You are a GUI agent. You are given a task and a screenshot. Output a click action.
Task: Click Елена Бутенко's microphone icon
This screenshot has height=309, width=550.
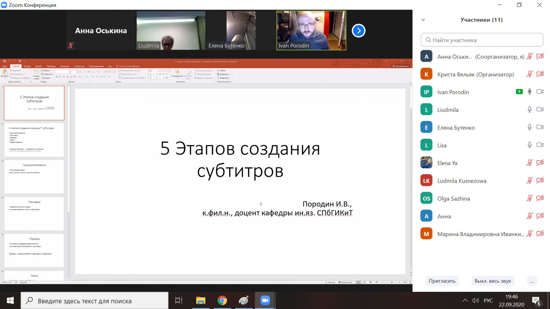coord(530,127)
